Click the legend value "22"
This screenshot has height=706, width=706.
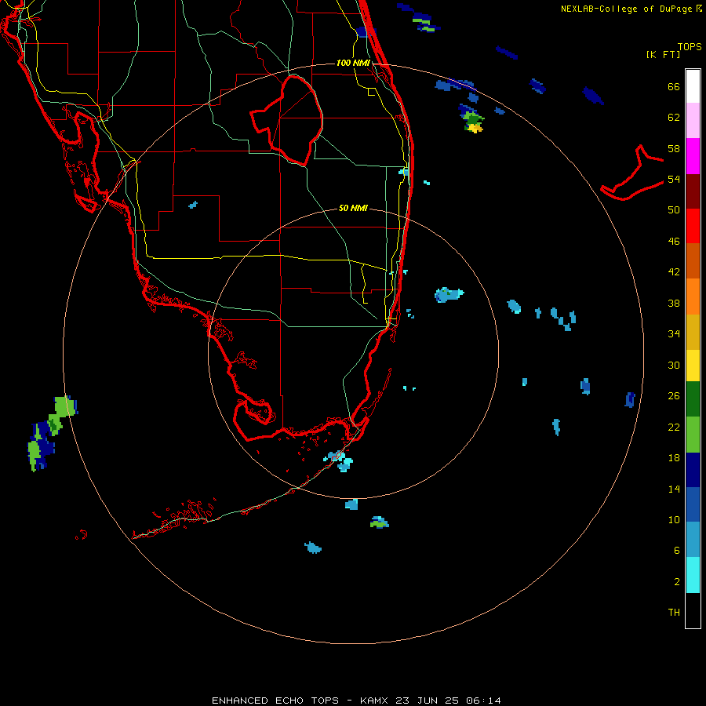pyautogui.click(x=674, y=427)
